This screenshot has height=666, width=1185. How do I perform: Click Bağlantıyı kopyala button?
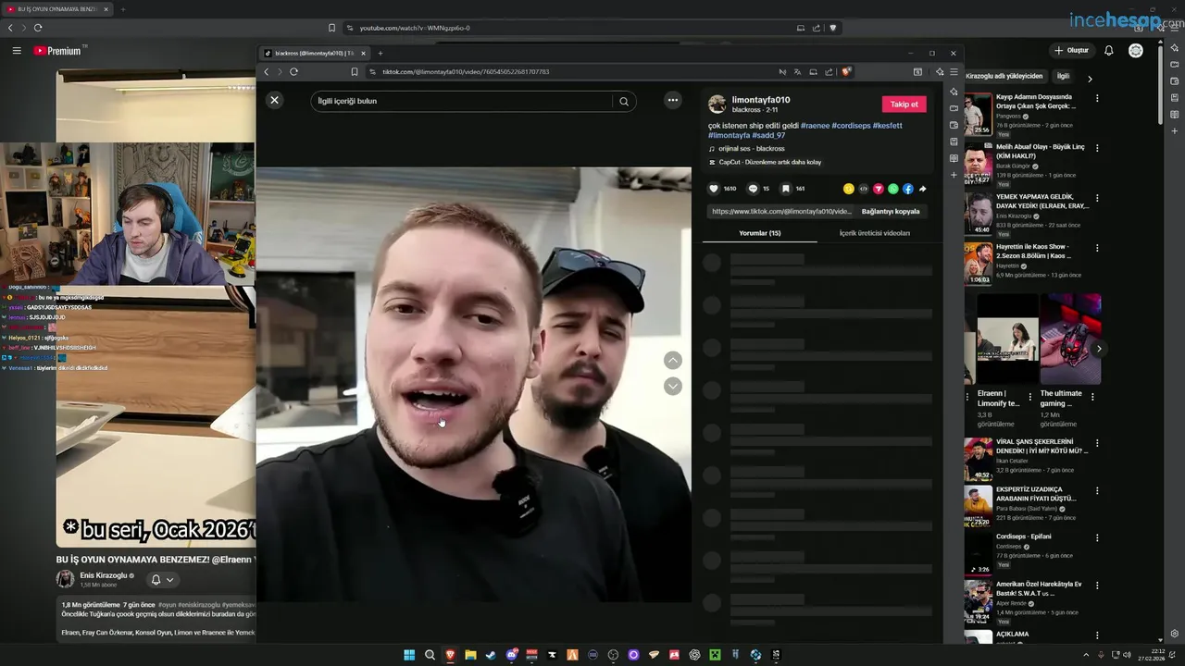tap(891, 212)
